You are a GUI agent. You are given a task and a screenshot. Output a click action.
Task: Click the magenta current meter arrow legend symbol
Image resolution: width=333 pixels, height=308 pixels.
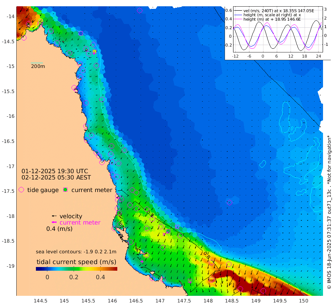tap(54, 222)
